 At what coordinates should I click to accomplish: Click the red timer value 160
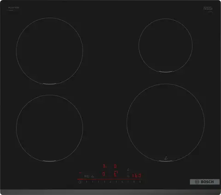point(137,176)
